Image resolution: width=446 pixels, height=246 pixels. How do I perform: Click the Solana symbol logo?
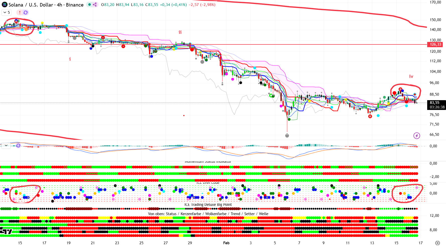tap(5, 5)
